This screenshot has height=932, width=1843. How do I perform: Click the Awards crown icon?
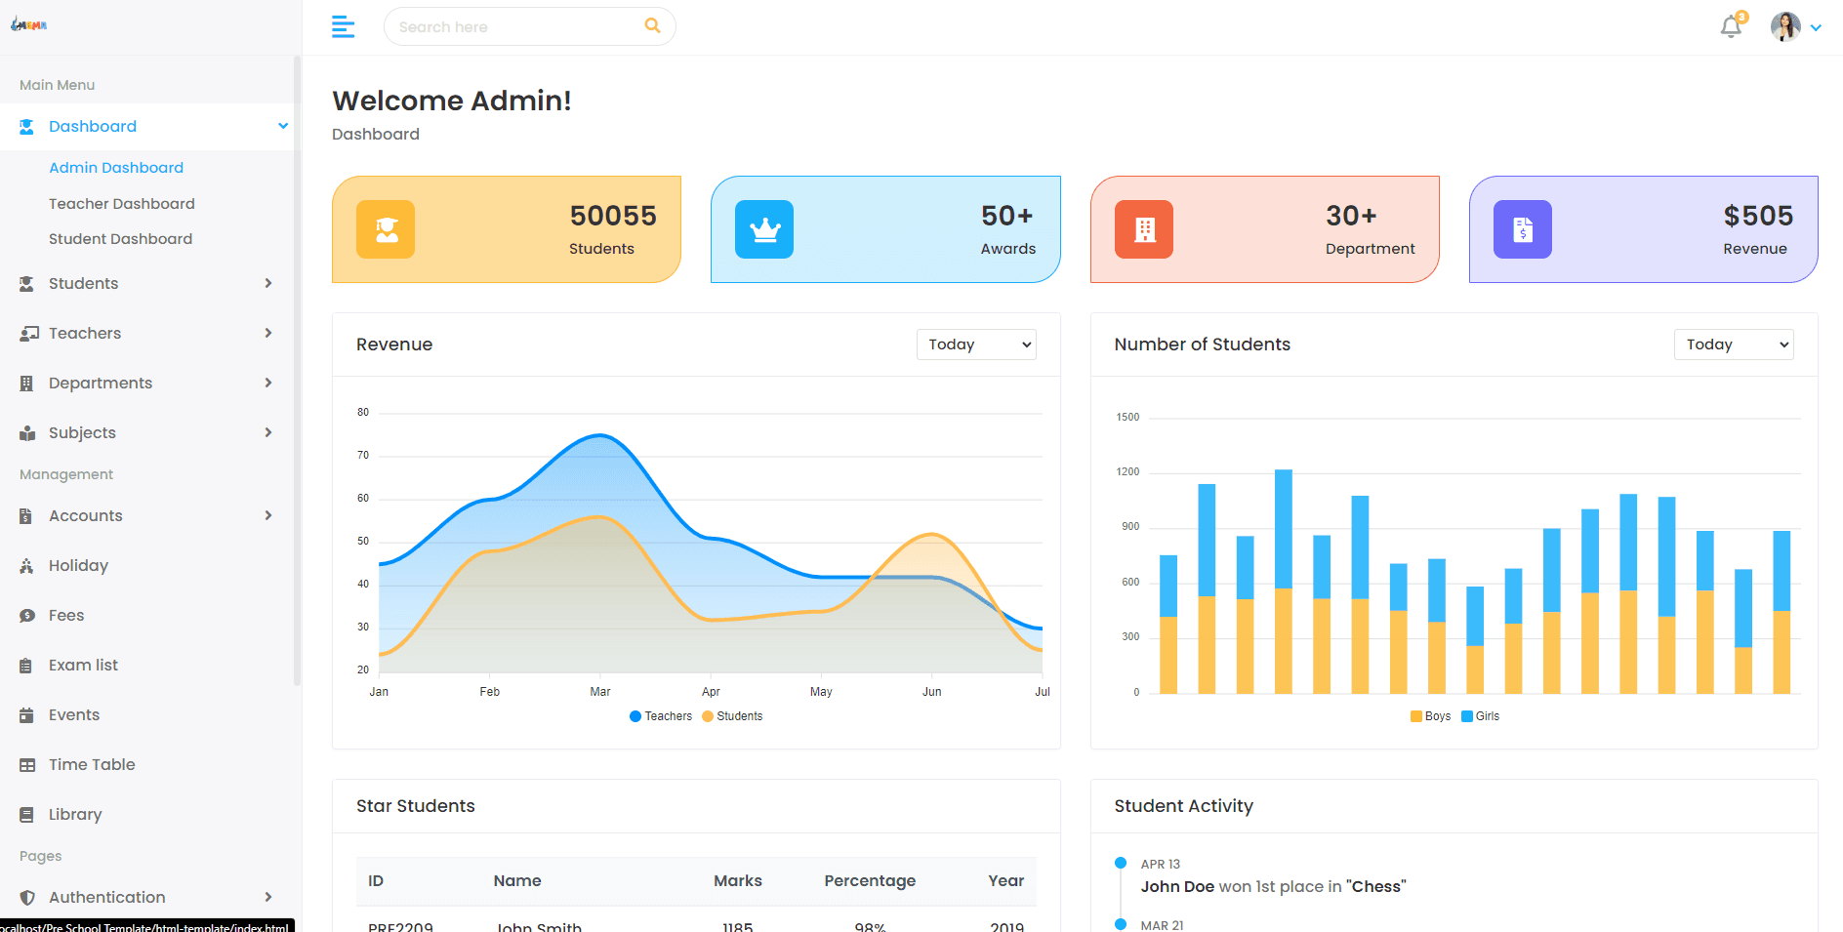pyautogui.click(x=764, y=229)
